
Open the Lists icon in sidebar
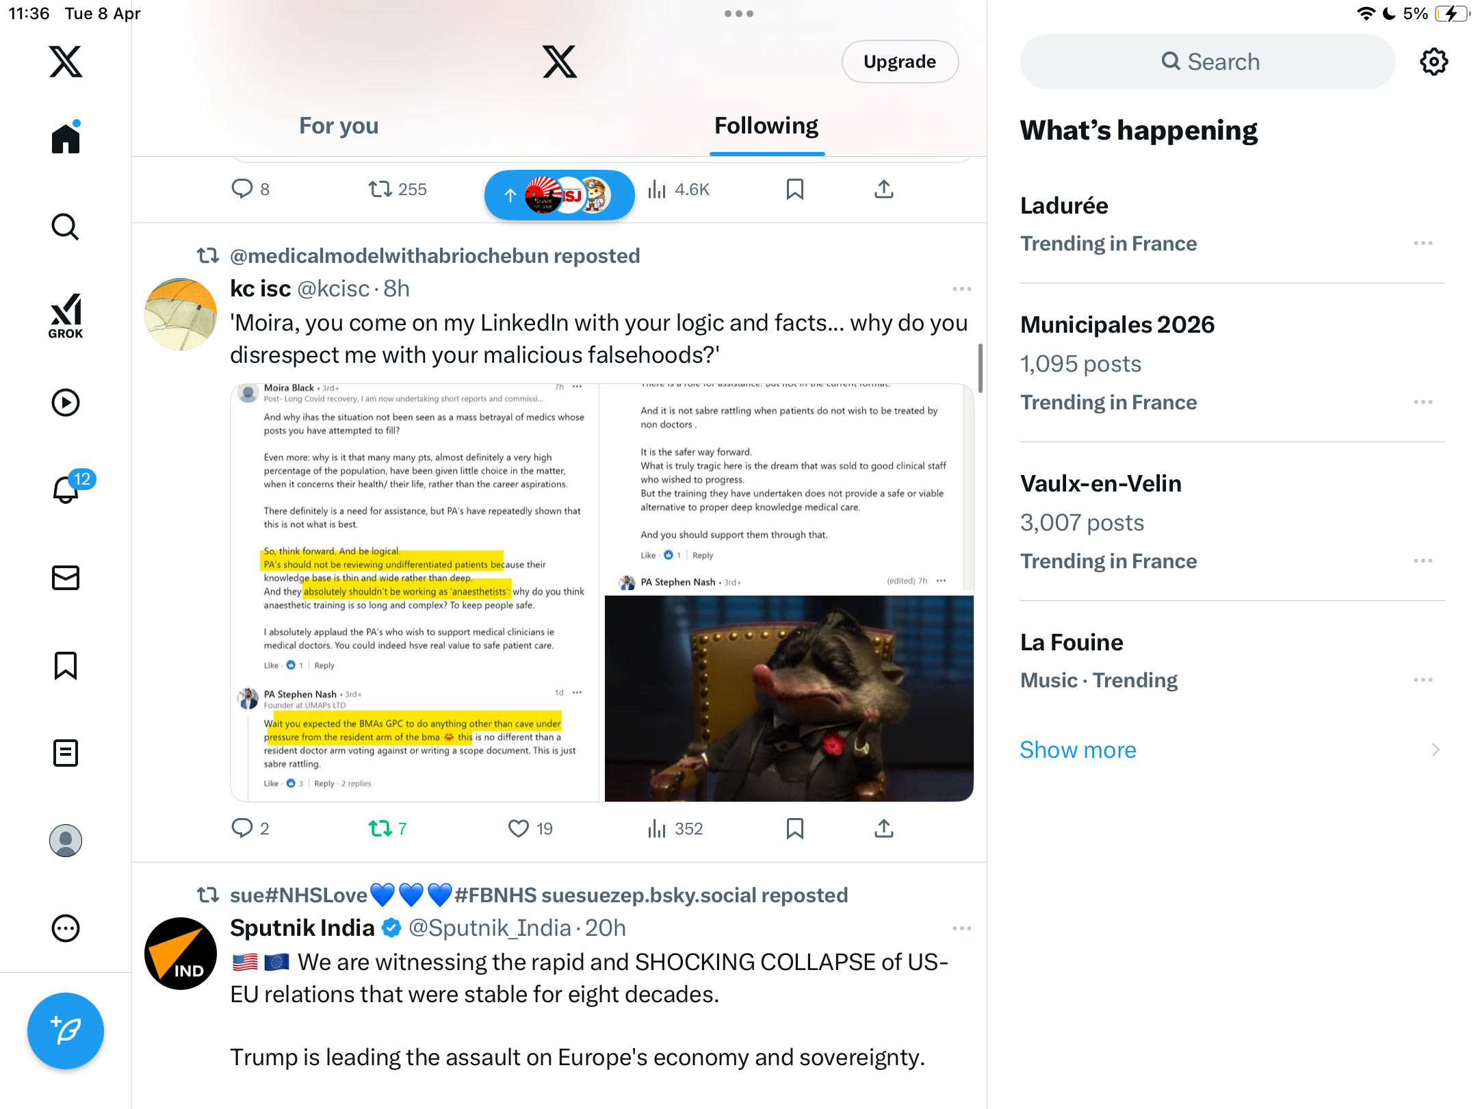(66, 753)
